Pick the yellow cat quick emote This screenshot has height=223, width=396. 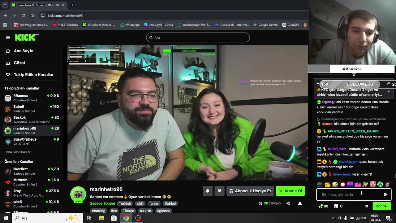pyautogui.click(x=328, y=185)
